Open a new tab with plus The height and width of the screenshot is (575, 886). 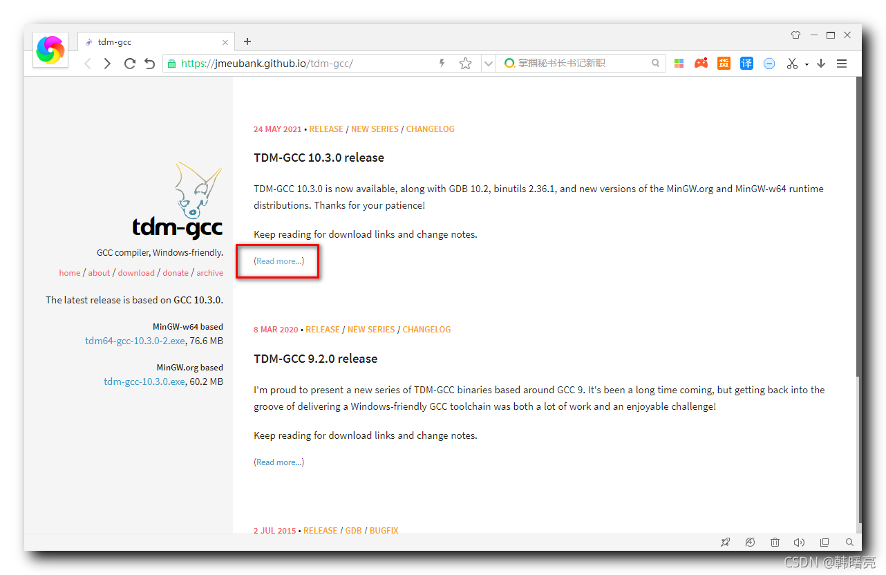point(247,41)
